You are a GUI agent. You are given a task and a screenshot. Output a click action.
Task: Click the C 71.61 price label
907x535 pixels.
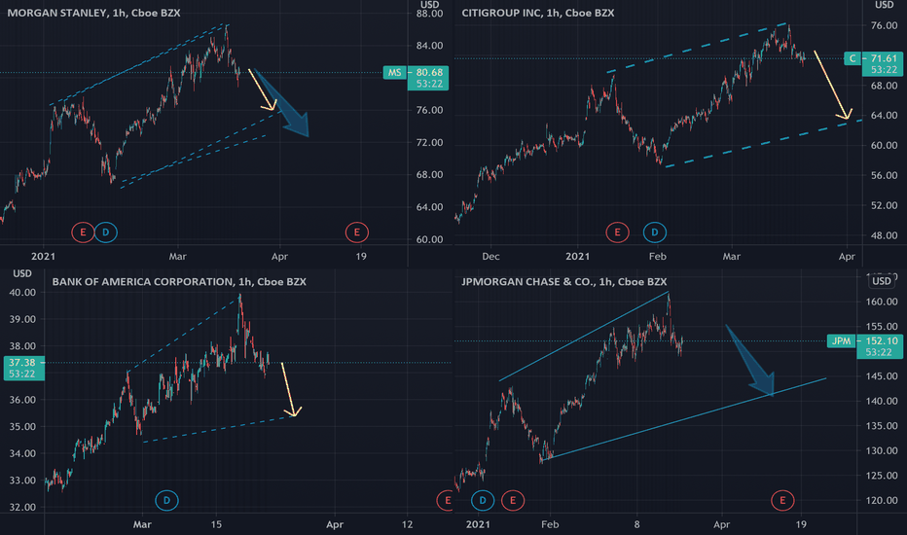tap(873, 64)
